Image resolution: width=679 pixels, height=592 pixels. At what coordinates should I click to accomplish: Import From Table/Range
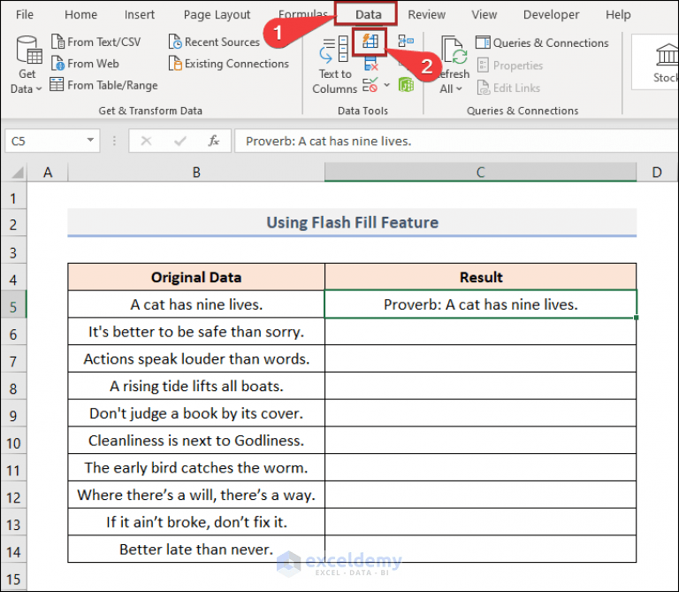tap(103, 85)
